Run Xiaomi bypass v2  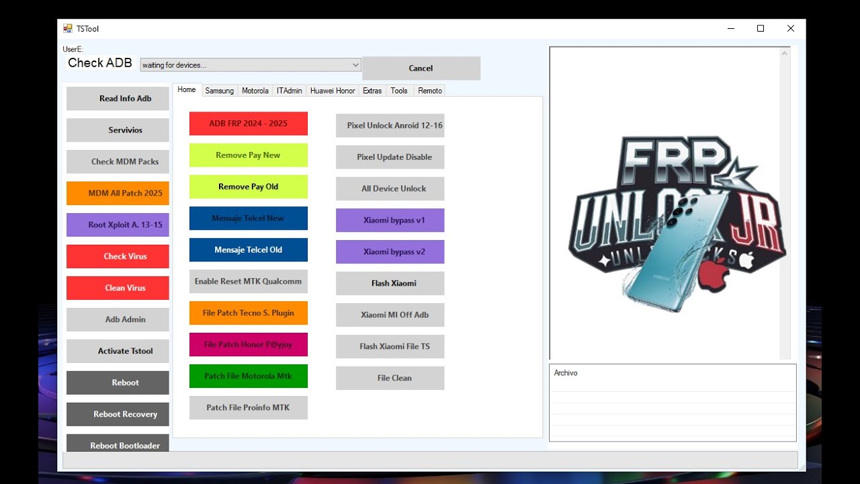click(x=390, y=252)
